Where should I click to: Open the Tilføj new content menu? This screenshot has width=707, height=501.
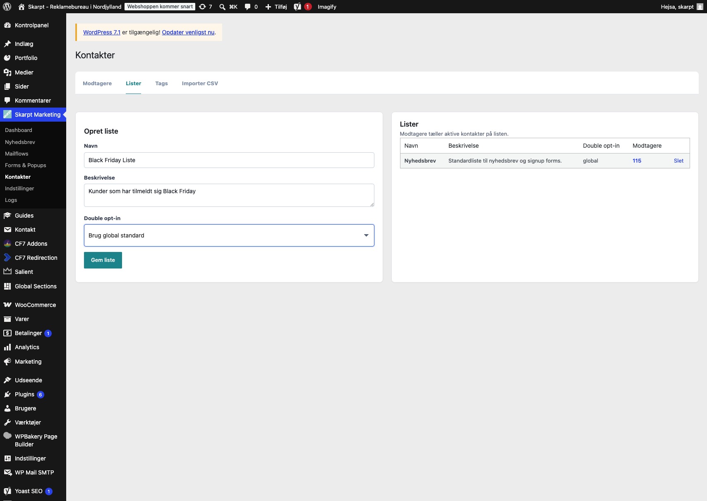click(276, 7)
